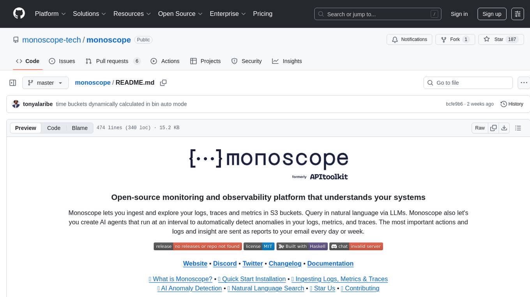Toggle the file tree side panel
Screen dimensions: 530x297
coord(13,83)
